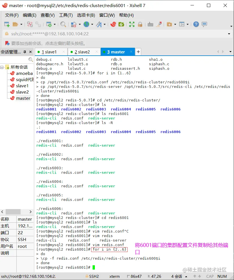Launch the red Xshell swirl toolbar icon
Screen dimensions: 234x280
(x=113, y=24)
